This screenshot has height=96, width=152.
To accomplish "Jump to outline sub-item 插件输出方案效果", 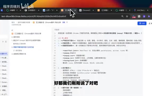I will (x=19, y=44).
